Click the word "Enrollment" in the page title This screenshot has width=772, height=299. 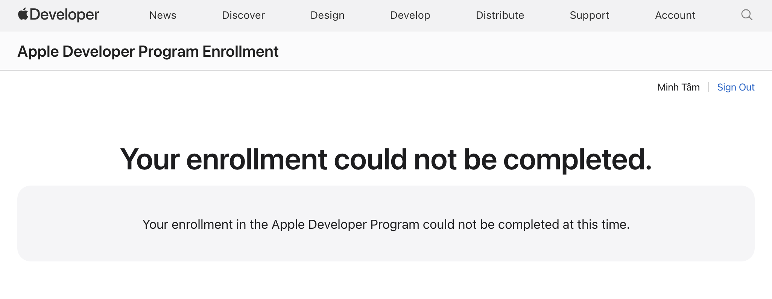coord(240,51)
